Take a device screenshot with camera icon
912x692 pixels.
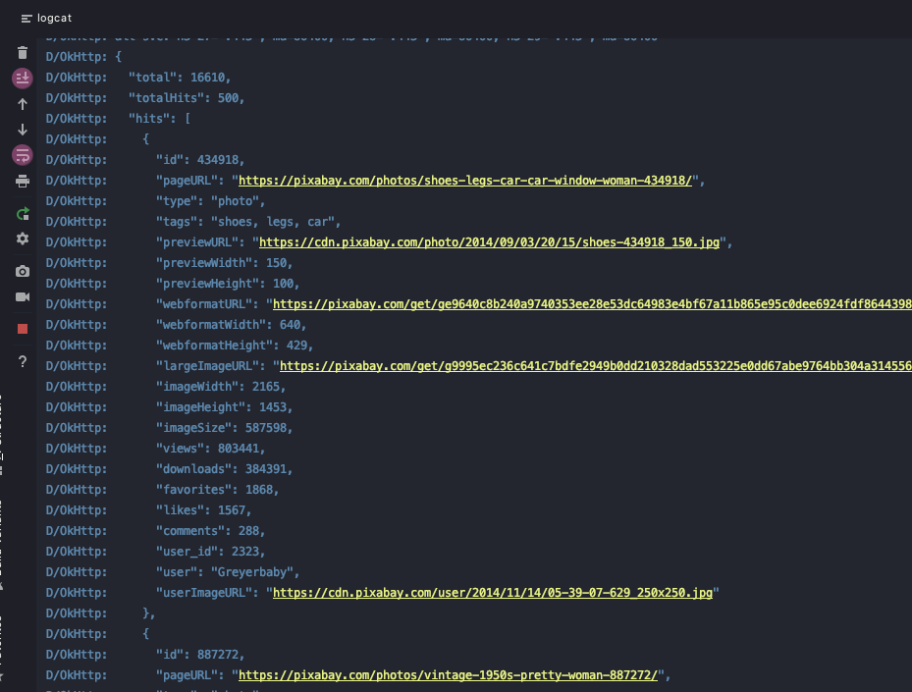pos(23,271)
